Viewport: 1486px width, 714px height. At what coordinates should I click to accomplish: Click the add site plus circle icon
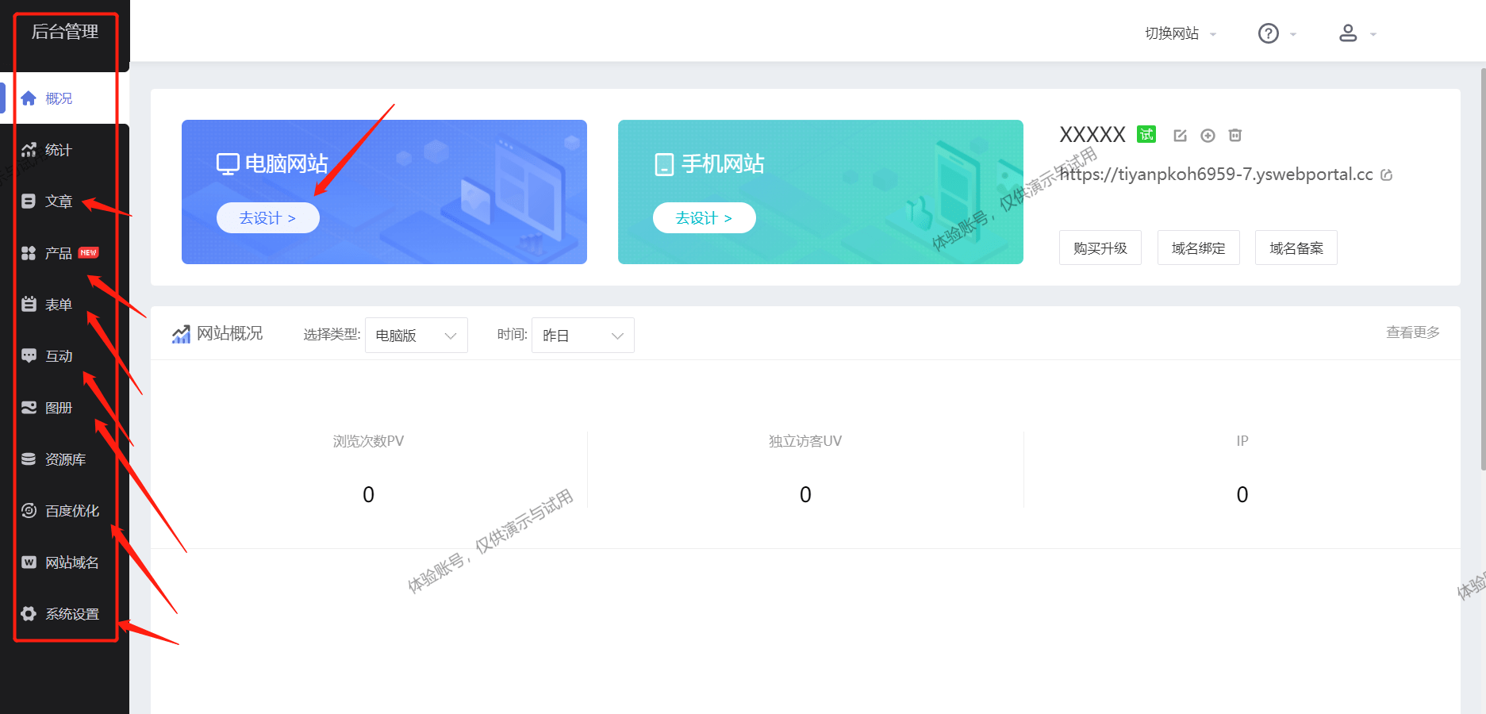[x=1208, y=136]
